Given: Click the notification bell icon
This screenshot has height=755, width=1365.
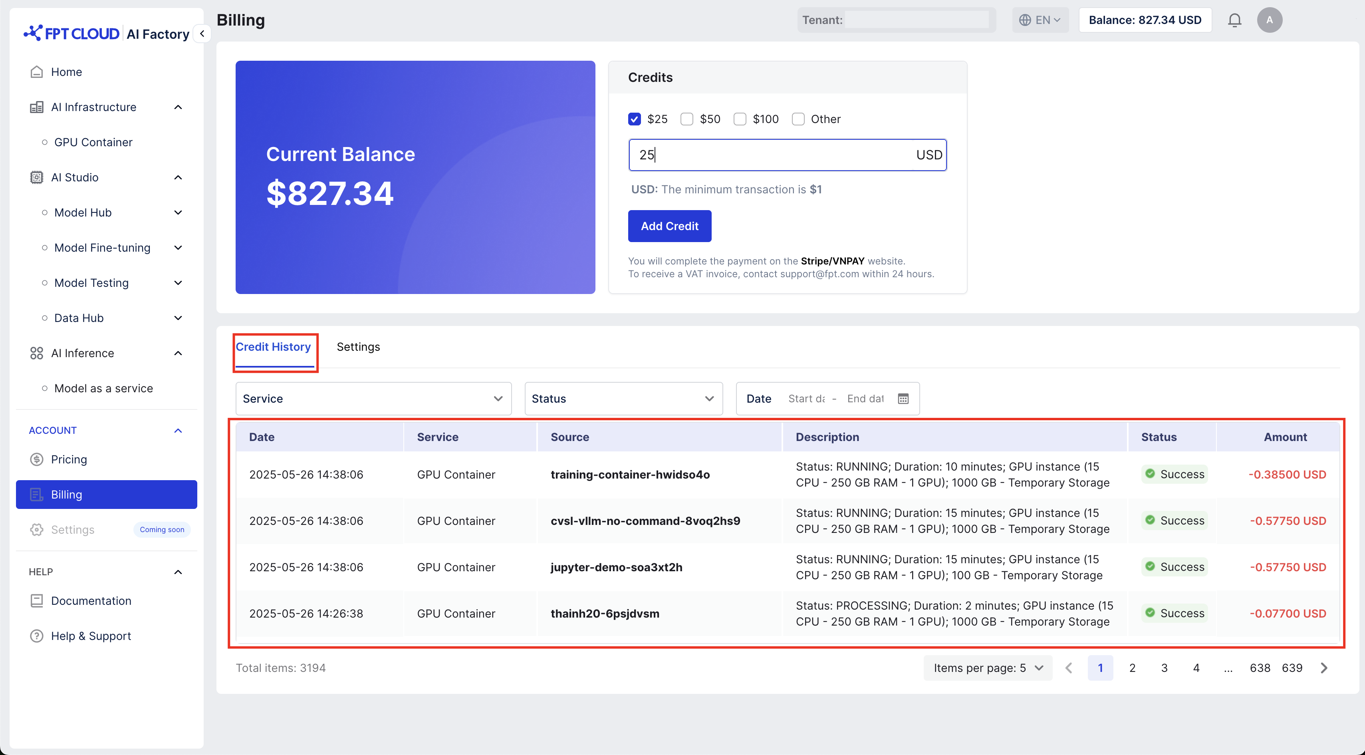Looking at the screenshot, I should pyautogui.click(x=1234, y=20).
